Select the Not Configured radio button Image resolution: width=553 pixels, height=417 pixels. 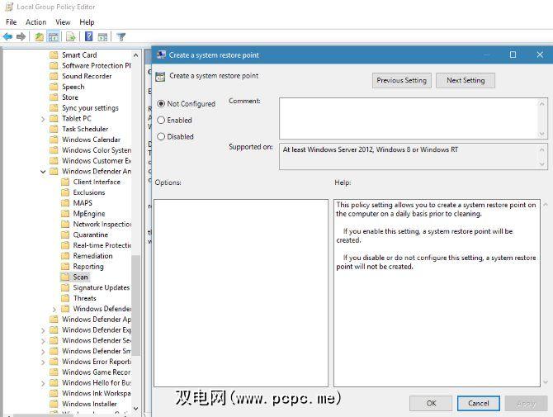point(161,104)
